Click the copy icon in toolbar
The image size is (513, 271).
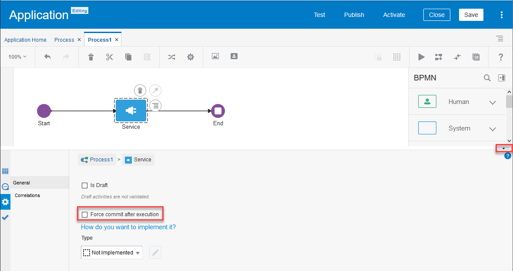pyautogui.click(x=128, y=57)
